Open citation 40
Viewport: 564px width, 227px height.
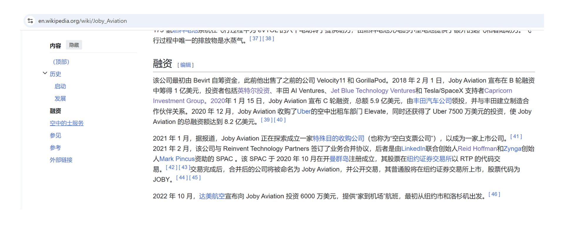coord(280,120)
